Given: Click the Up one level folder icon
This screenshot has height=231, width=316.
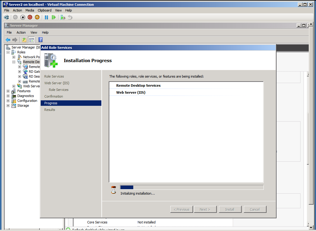Looking at the screenshot, I should tap(24, 40).
